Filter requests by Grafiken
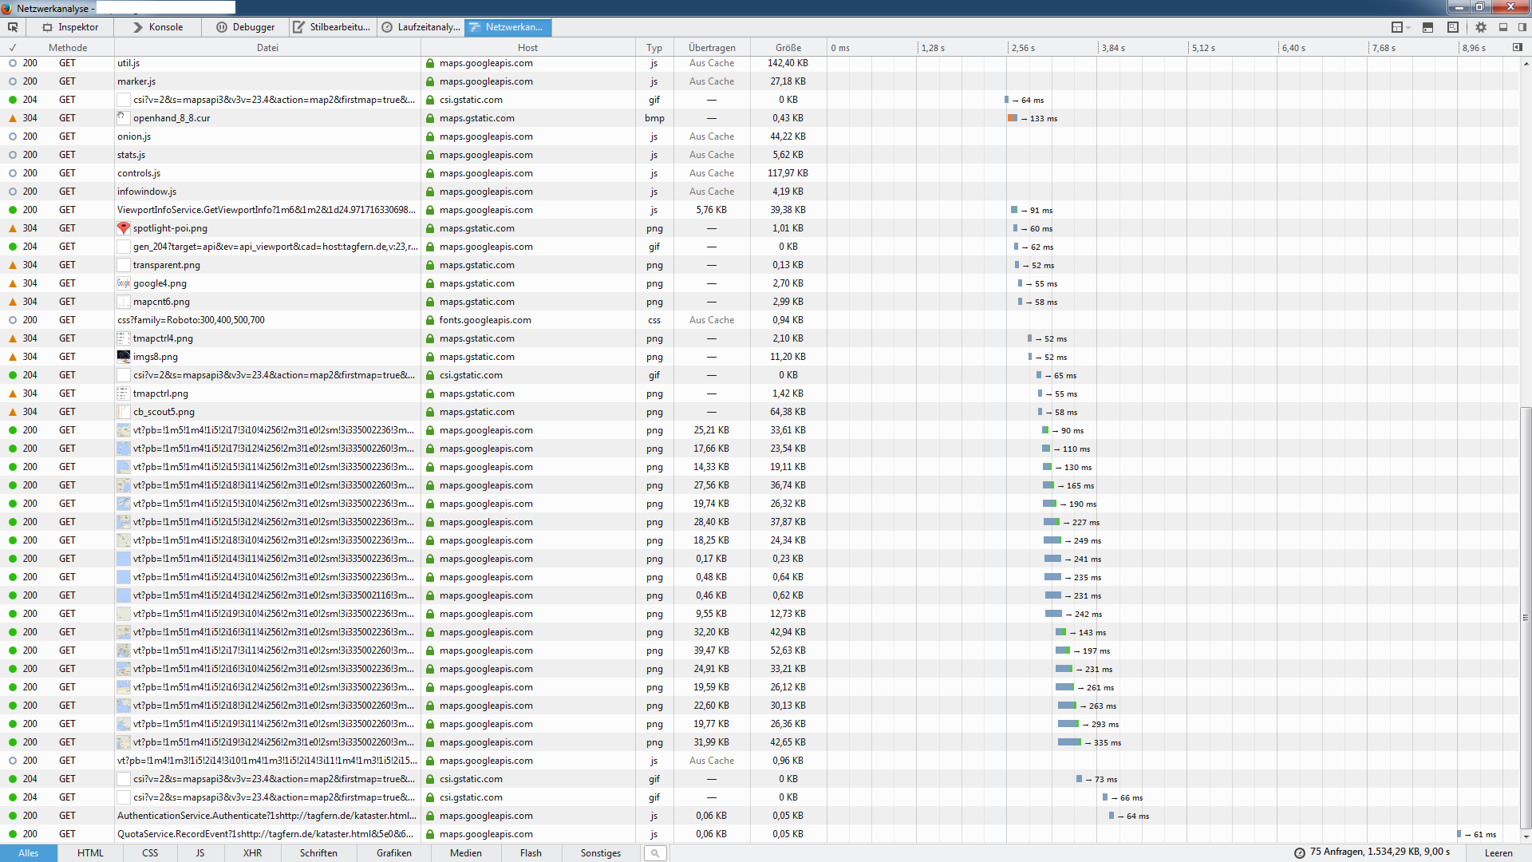Screen dimensions: 1532x862 pos(394,853)
